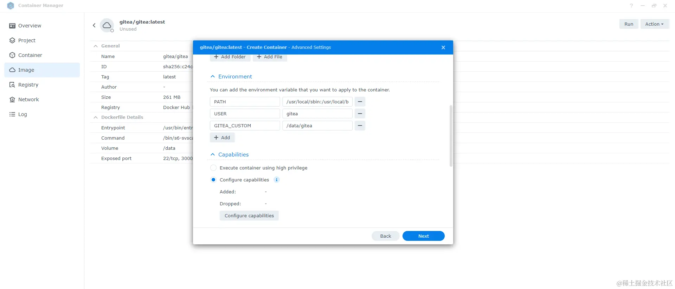675x289 pixels.
Task: Click the 'Entrypoint' row label
Action: 113,128
